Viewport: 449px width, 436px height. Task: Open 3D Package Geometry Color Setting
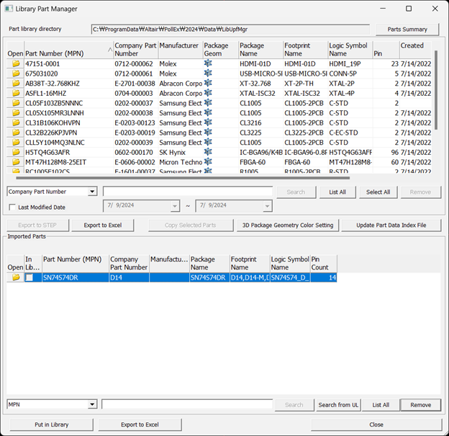coord(288,226)
